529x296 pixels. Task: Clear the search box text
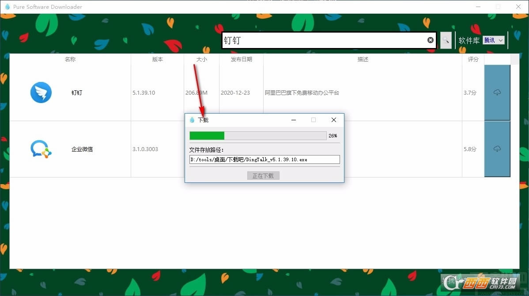coord(430,40)
